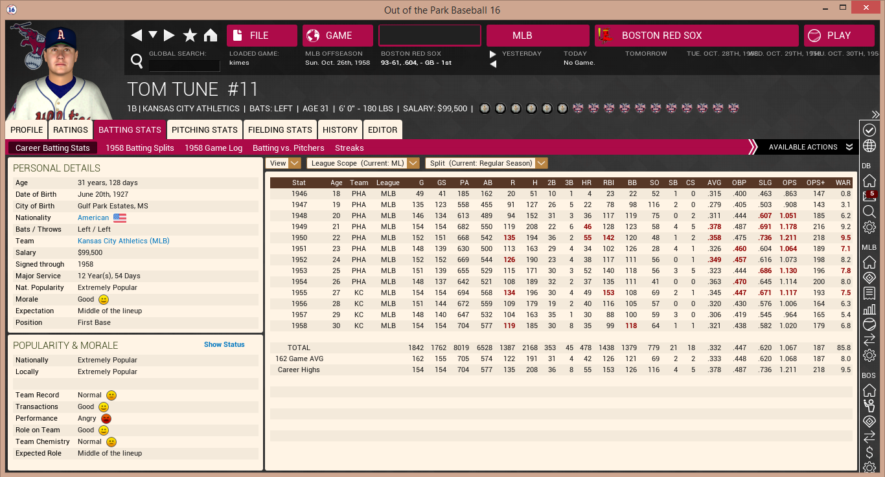This screenshot has height=477, width=885.
Task: Click Kansas City Athletics (MLB) team link
Action: pyautogui.click(x=123, y=241)
